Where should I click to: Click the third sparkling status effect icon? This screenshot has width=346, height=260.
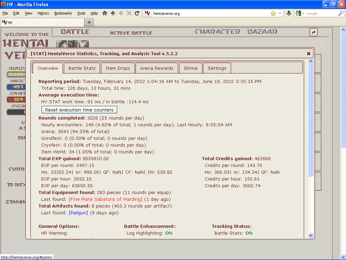click(83, 44)
